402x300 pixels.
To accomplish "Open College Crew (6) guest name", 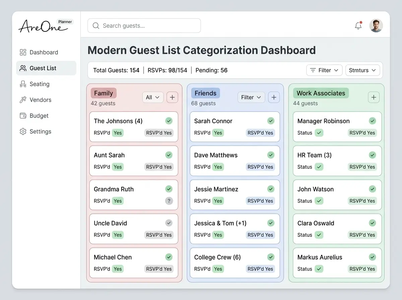I will tap(217, 257).
